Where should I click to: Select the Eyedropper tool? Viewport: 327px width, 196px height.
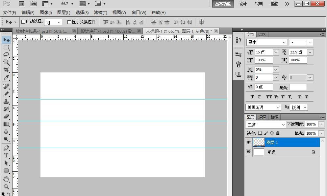6,78
